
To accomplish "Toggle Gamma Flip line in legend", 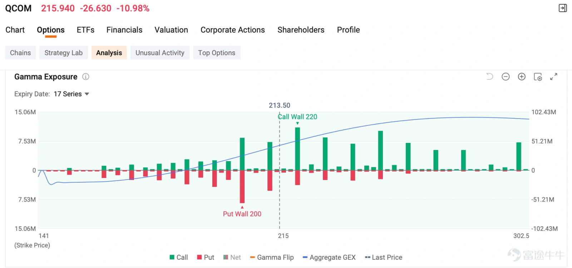I will click(272, 257).
